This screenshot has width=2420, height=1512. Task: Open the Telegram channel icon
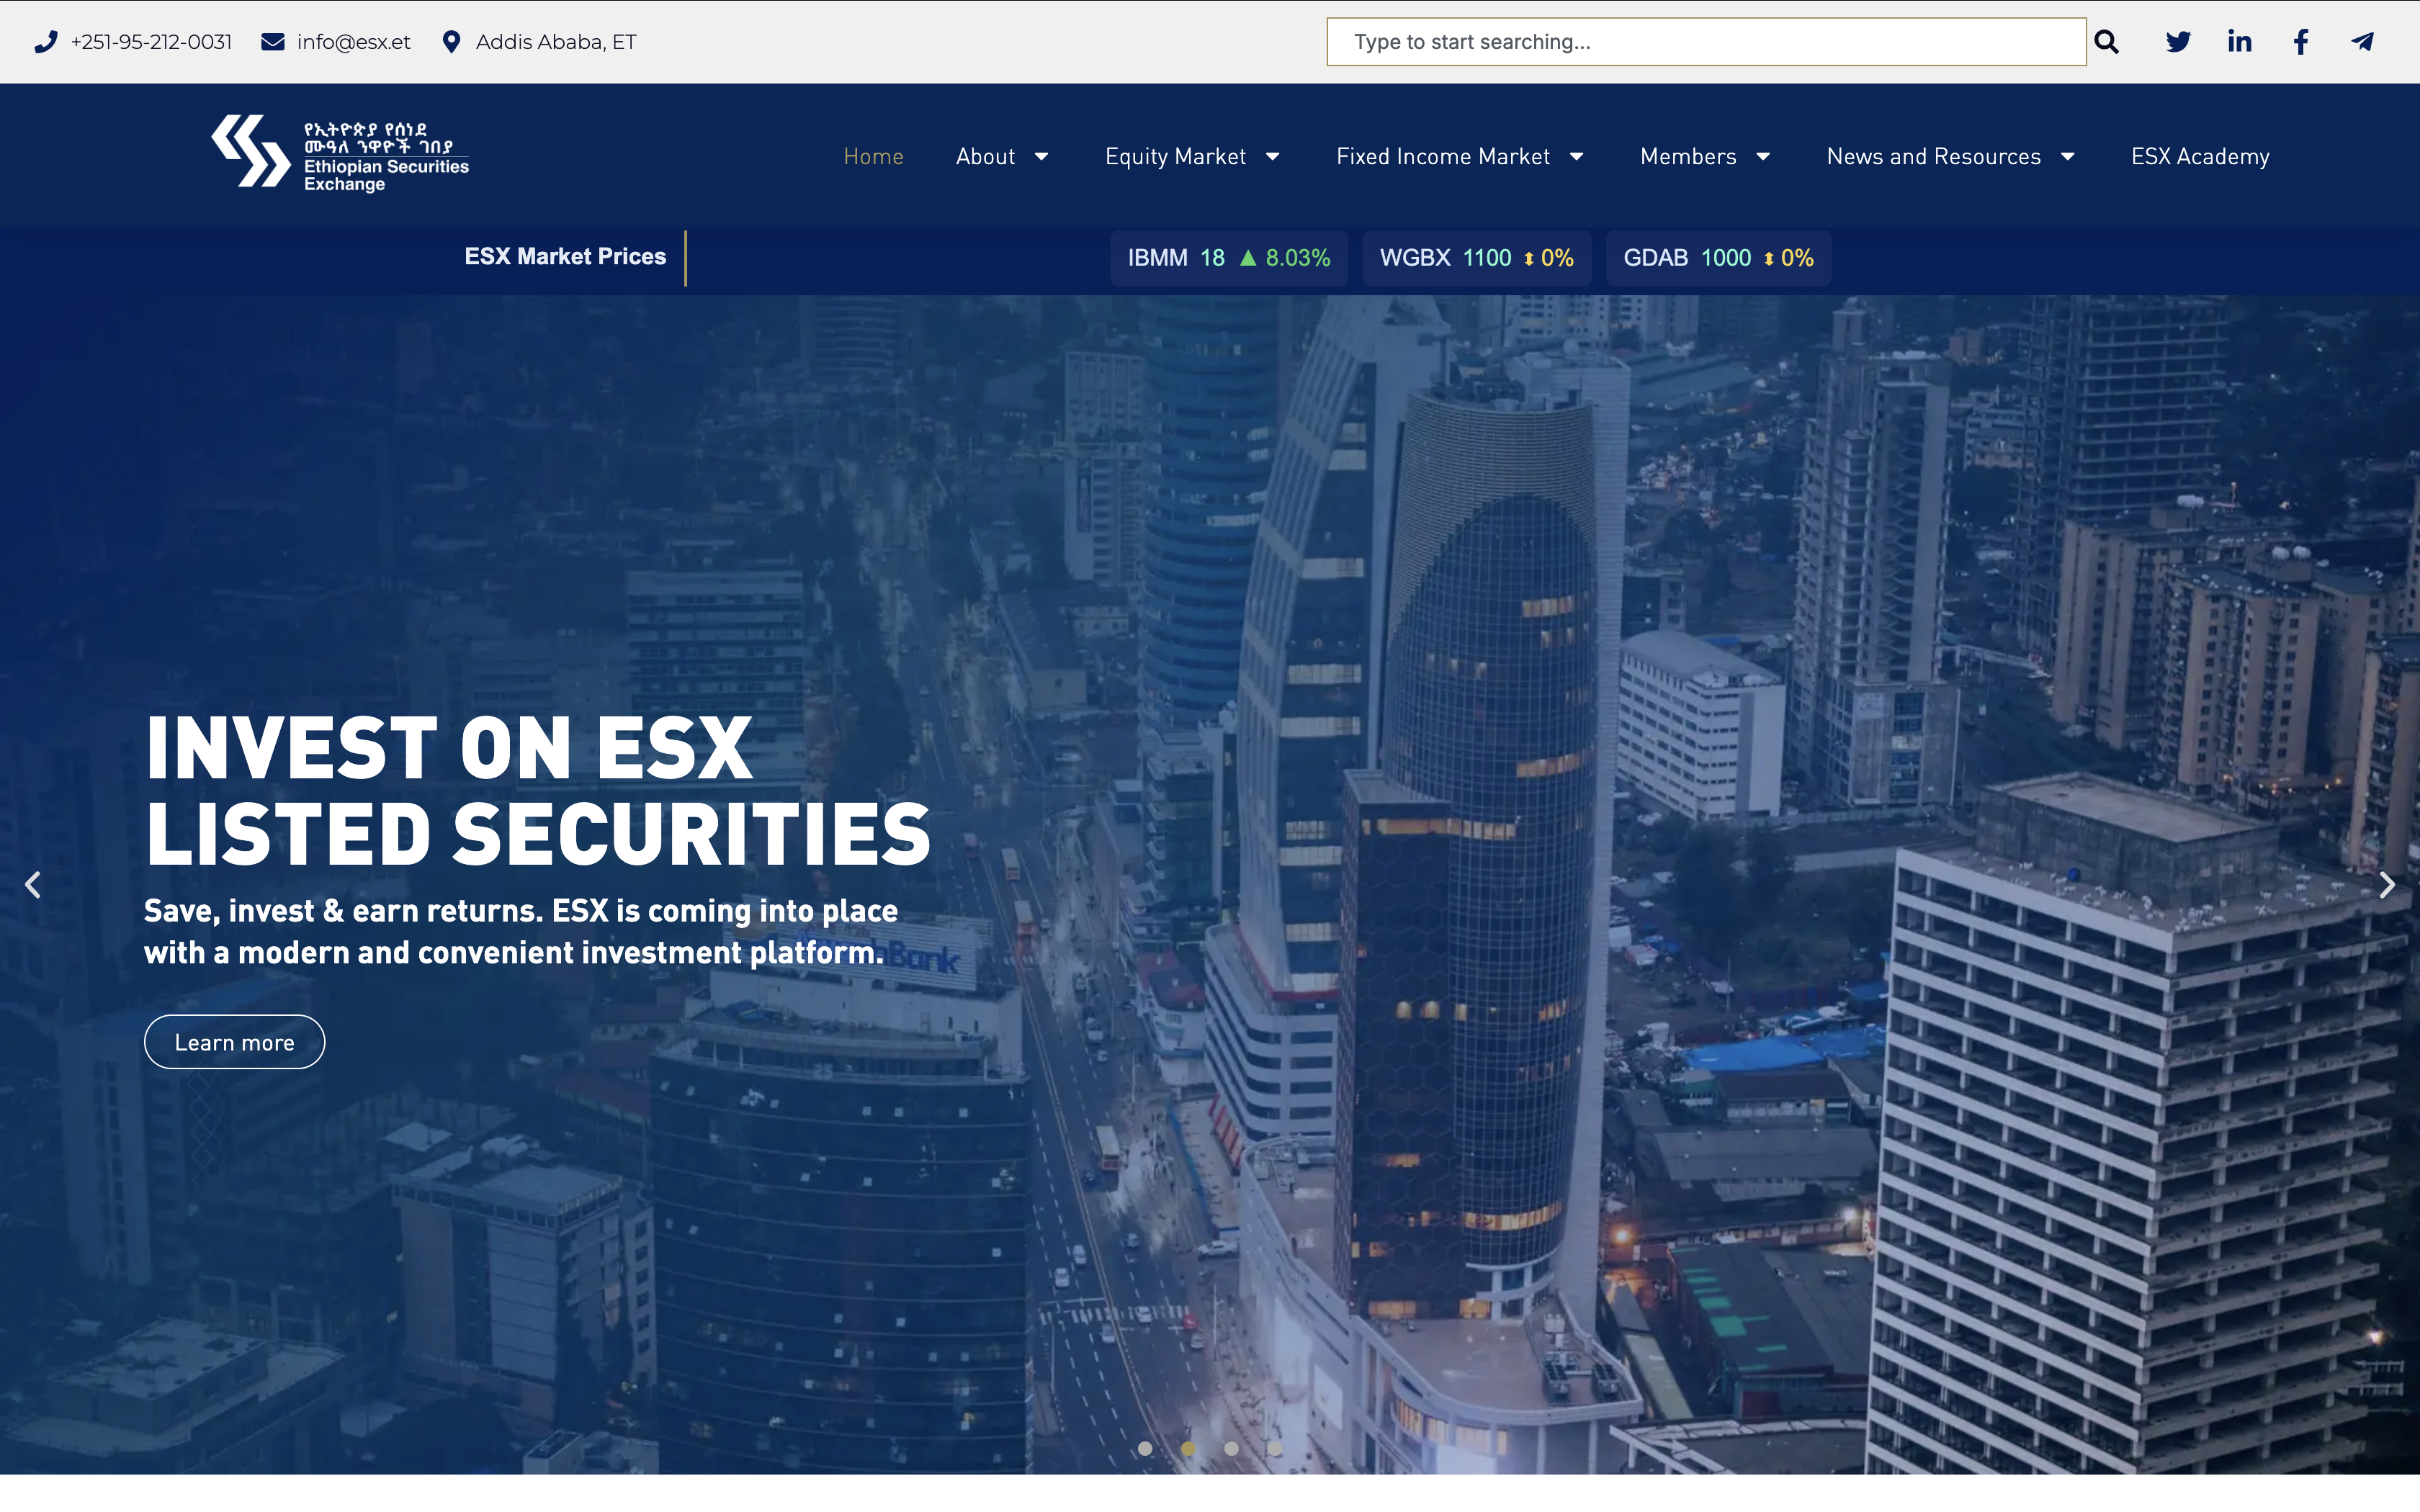(x=2362, y=41)
